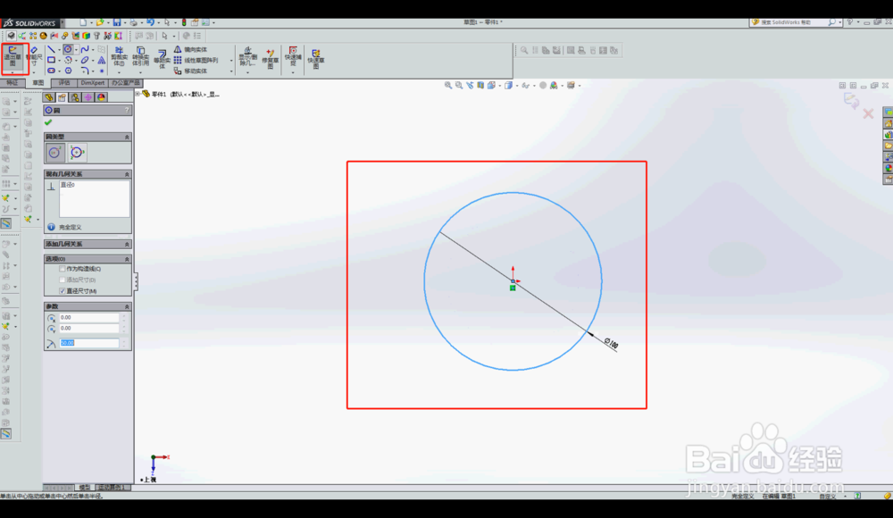Click Rapid Sketch (快速草图) tool
This screenshot has width=893, height=518.
[315, 58]
